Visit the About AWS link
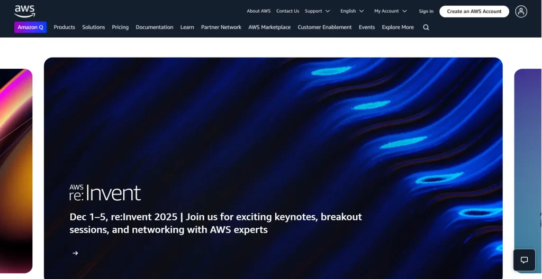Screen dimensions: 542x279 [x=258, y=11]
